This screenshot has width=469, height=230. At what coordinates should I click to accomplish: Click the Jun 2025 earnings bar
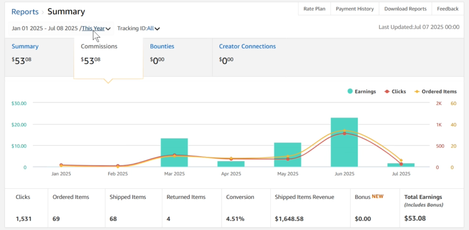[x=344, y=142]
